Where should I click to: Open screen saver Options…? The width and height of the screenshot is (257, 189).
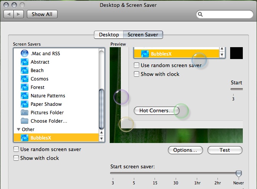185,150
